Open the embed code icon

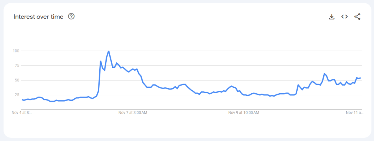point(344,16)
